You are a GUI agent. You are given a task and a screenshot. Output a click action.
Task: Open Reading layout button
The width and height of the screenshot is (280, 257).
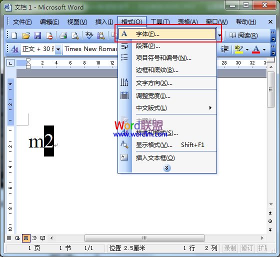coord(243,35)
